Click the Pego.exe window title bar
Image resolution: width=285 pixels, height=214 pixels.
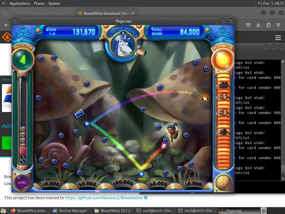(123, 21)
